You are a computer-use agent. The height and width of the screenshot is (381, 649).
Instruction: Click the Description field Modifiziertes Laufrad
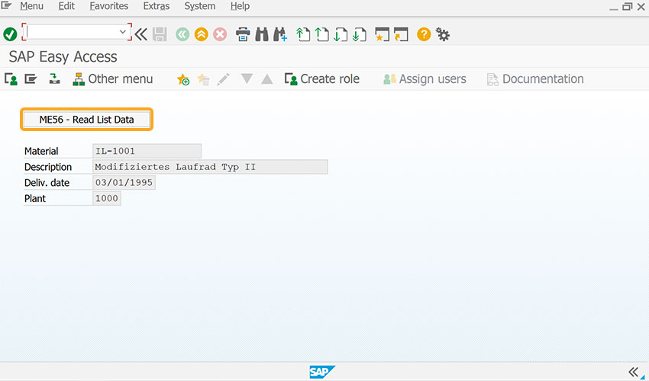[210, 167]
